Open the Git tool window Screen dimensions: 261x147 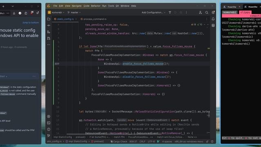tap(49, 136)
